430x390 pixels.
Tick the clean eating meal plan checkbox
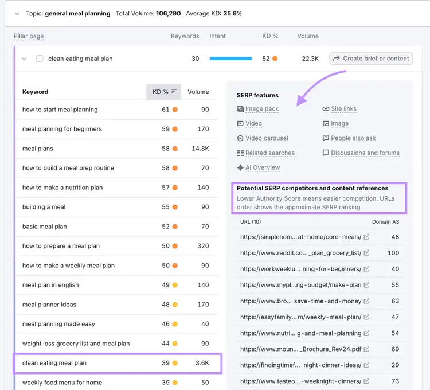pos(40,58)
